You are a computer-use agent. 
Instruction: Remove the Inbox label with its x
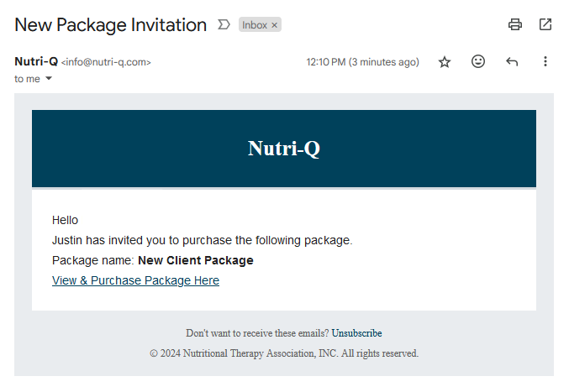274,25
